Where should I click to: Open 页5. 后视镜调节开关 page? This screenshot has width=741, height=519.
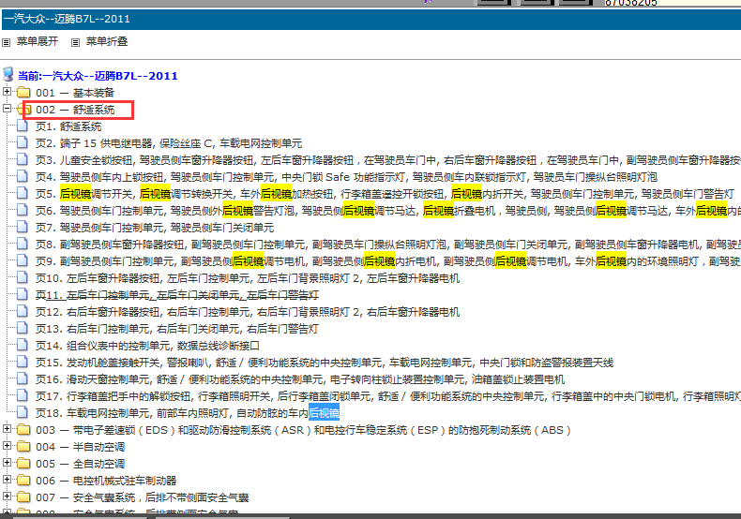pyautogui.click(x=386, y=194)
